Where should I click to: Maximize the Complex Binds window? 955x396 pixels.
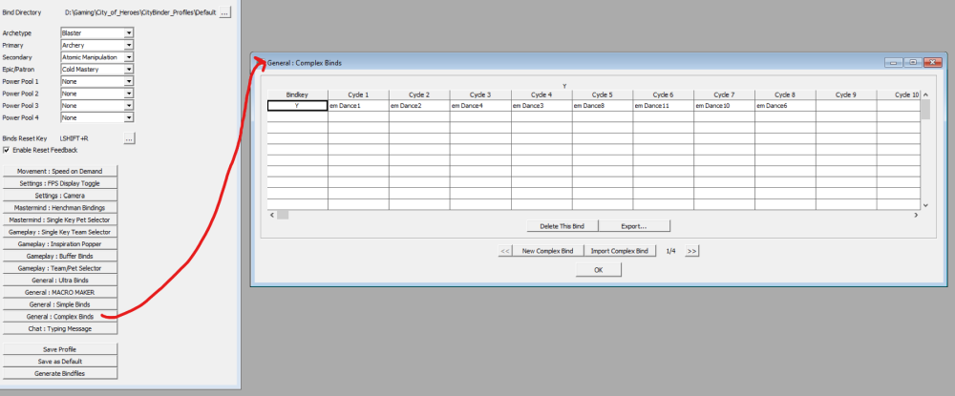click(913, 63)
